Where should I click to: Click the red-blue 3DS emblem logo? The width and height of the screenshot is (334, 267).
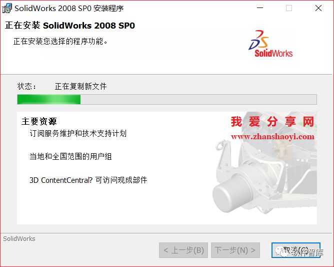click(x=258, y=40)
